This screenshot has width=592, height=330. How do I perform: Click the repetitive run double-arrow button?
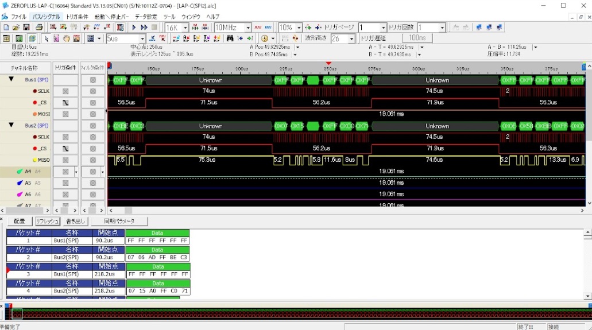point(144,28)
